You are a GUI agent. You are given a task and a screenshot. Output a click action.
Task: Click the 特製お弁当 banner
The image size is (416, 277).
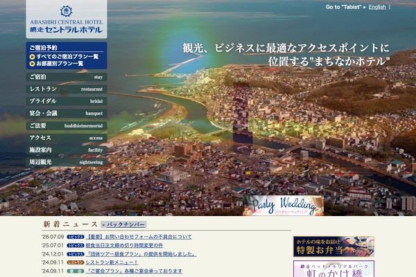point(333,247)
